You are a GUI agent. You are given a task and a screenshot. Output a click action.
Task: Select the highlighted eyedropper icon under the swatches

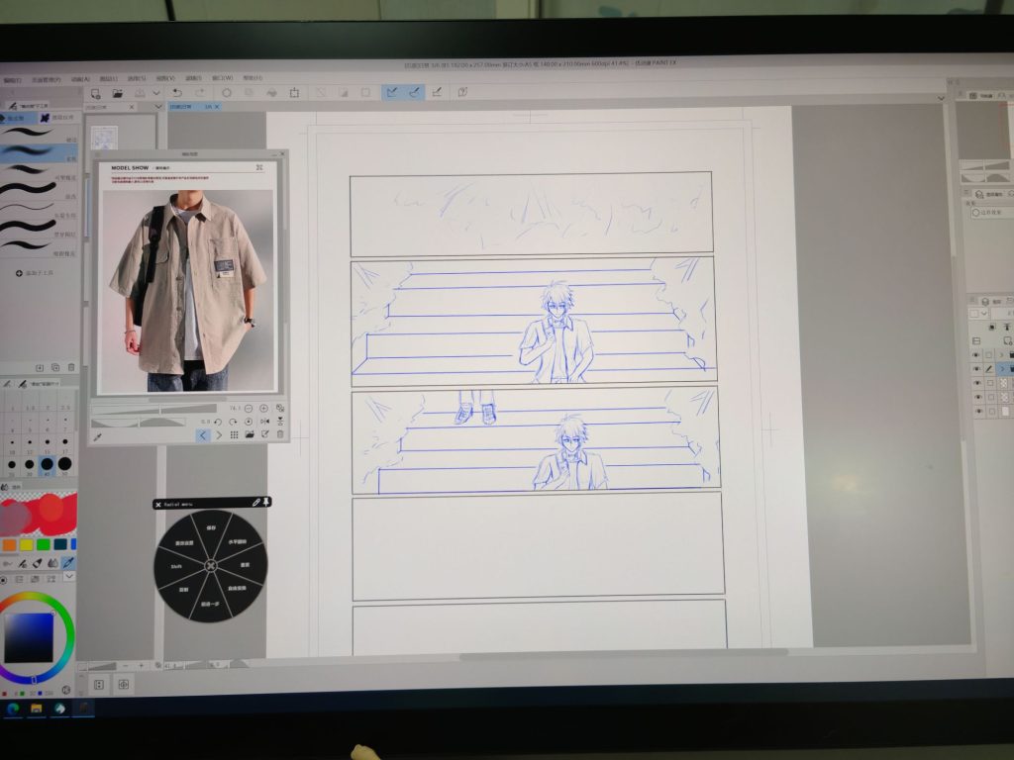[68, 563]
